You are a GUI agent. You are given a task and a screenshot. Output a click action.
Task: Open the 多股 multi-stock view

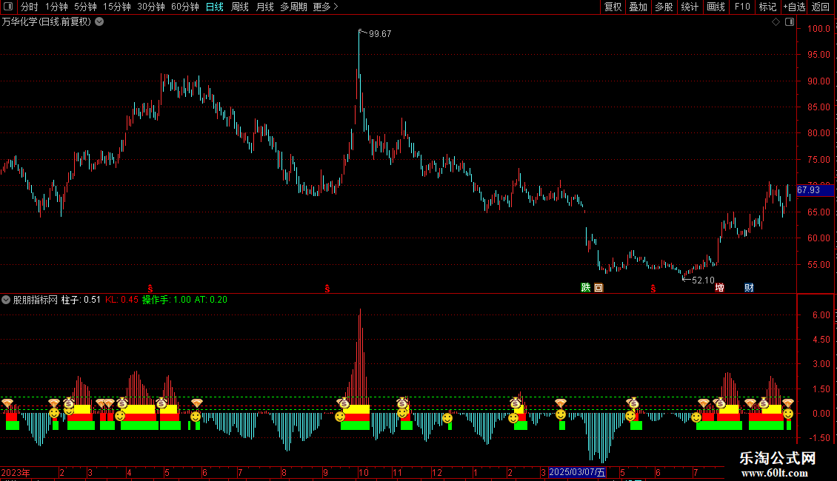pyautogui.click(x=664, y=7)
